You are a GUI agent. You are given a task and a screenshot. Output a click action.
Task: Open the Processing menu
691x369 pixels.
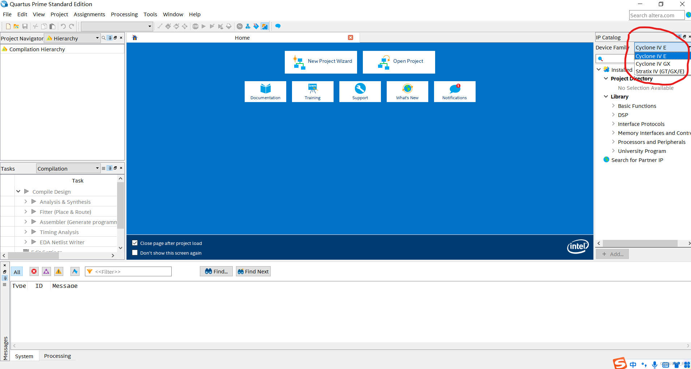click(124, 14)
